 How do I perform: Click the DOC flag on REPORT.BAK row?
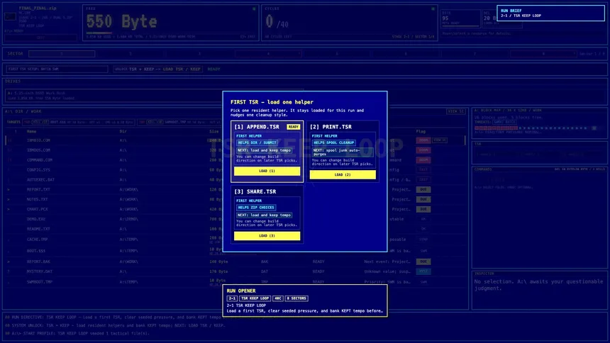tap(423, 262)
